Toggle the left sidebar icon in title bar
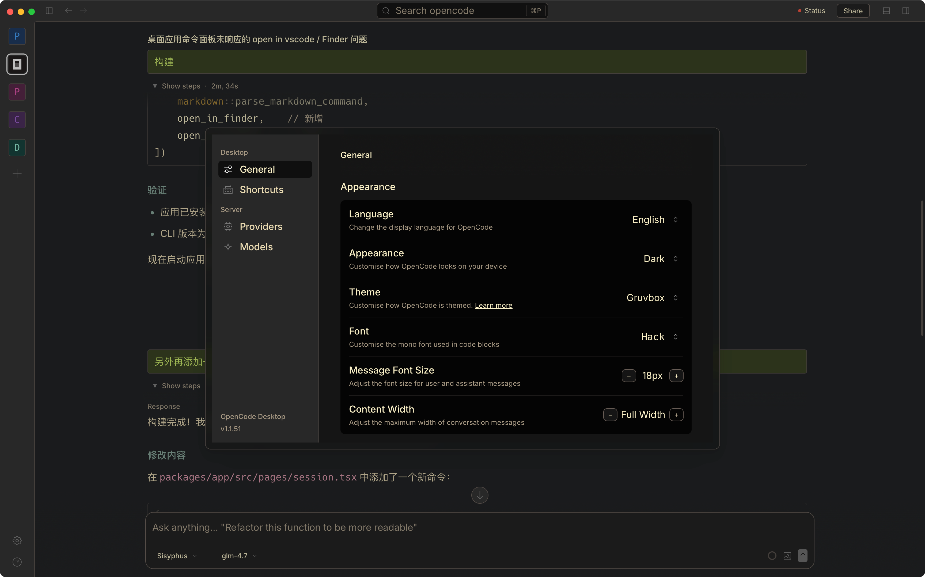This screenshot has height=577, width=925. [49, 11]
